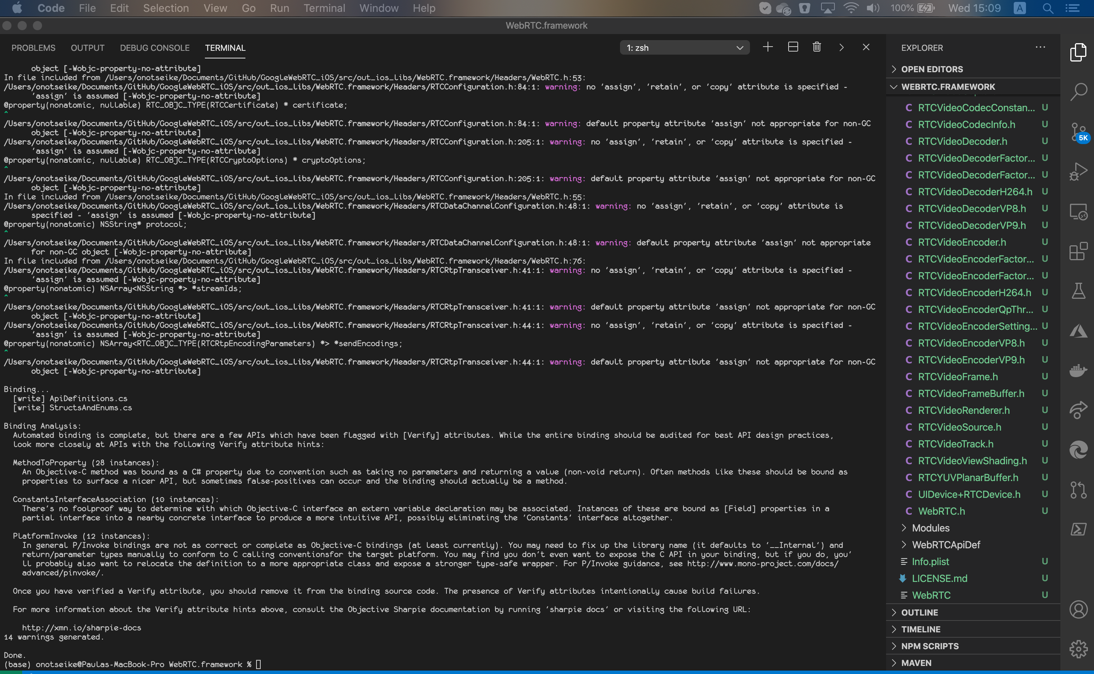The width and height of the screenshot is (1094, 674).
Task: Open the Manage settings gear icon
Action: point(1079,649)
